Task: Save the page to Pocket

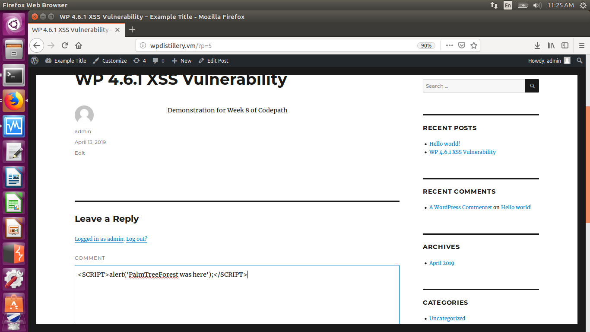Action: point(462,45)
